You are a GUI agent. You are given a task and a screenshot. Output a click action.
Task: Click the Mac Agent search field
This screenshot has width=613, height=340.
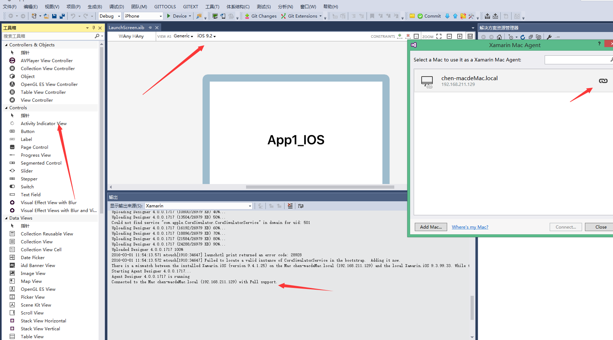[x=578, y=60]
